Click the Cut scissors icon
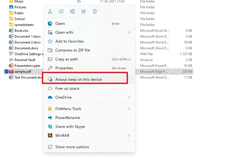This screenshot has height=158, width=245. point(50,11)
